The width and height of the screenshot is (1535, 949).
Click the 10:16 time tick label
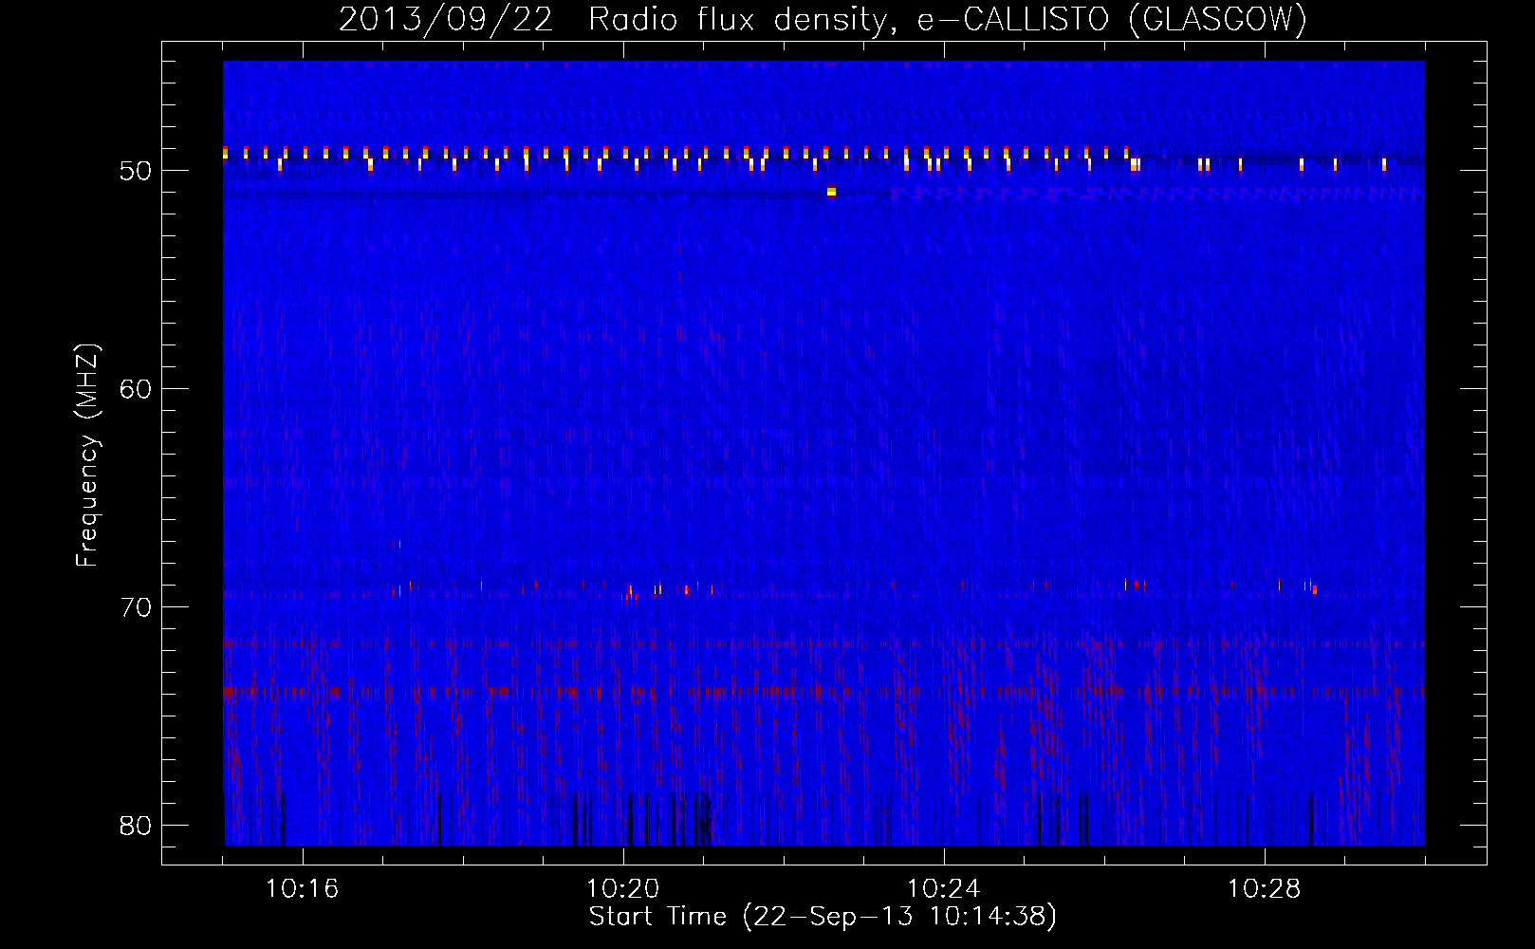(302, 889)
